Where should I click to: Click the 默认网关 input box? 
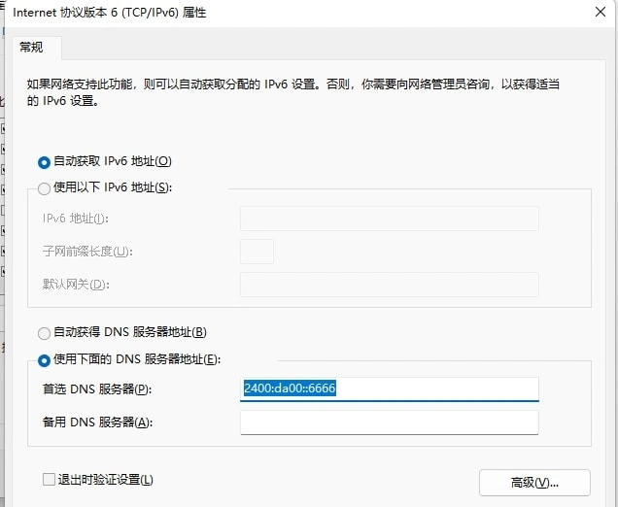[389, 285]
